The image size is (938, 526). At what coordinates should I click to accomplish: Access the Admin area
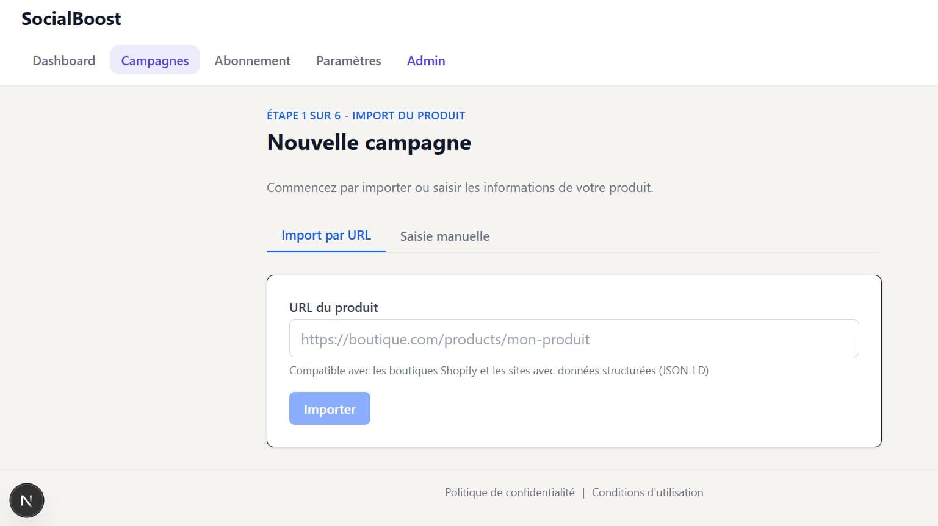(426, 60)
